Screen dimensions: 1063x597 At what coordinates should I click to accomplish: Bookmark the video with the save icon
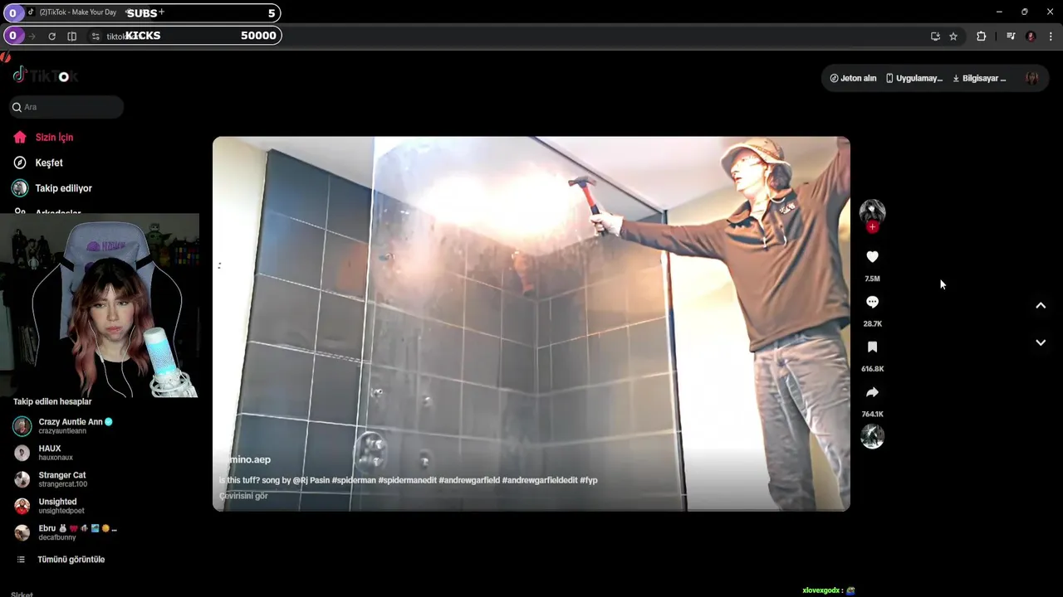[872, 347]
